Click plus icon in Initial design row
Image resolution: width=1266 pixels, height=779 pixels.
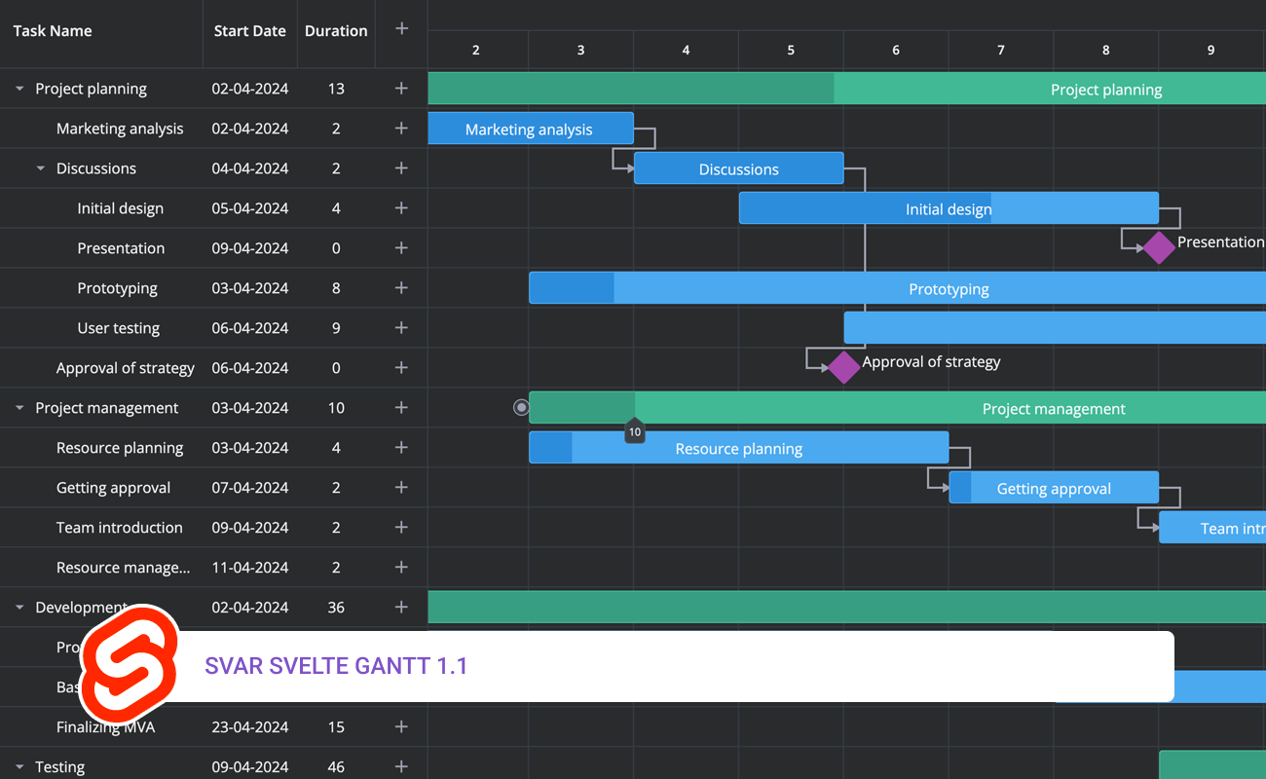[x=401, y=208]
